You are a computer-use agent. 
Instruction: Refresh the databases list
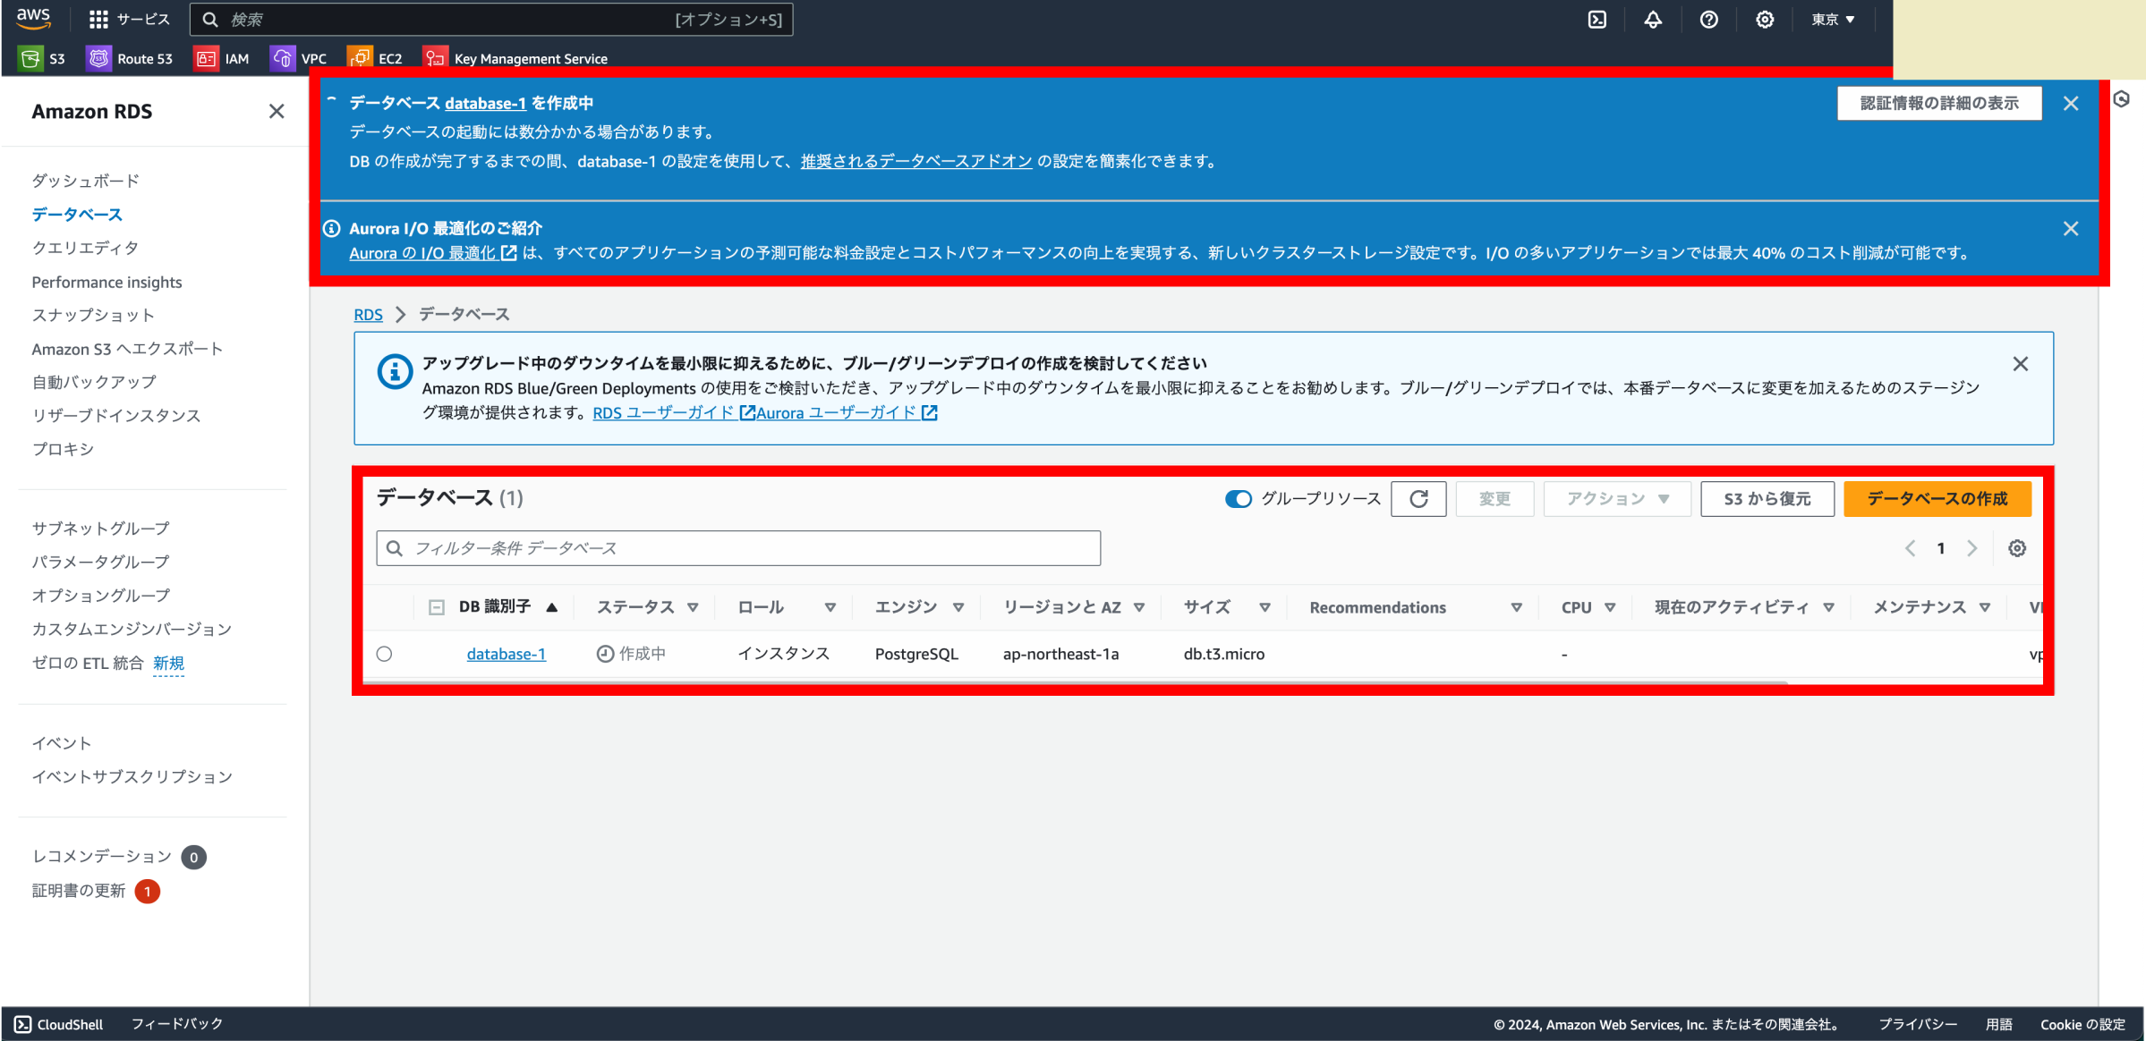click(1418, 498)
